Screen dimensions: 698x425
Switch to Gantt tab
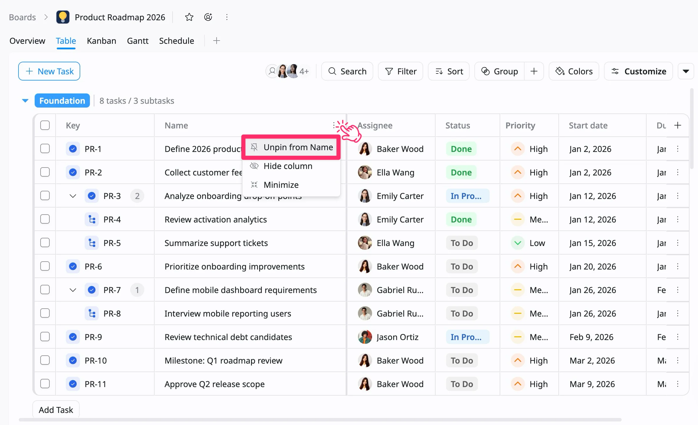tap(138, 41)
